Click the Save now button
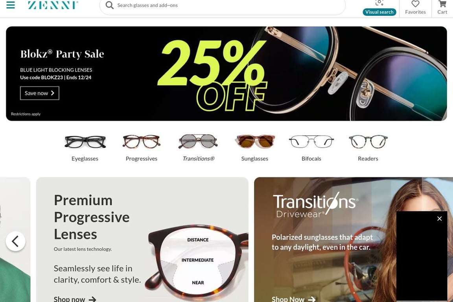The width and height of the screenshot is (453, 302). tap(40, 93)
